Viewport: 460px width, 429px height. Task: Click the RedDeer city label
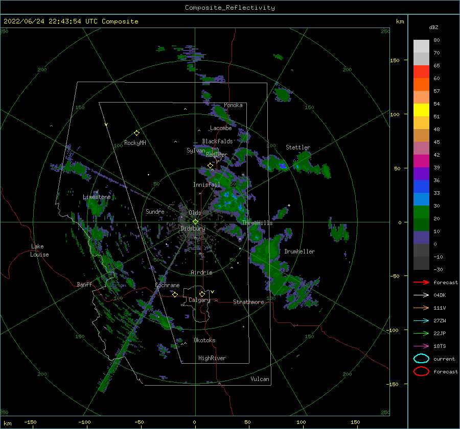[217, 155]
